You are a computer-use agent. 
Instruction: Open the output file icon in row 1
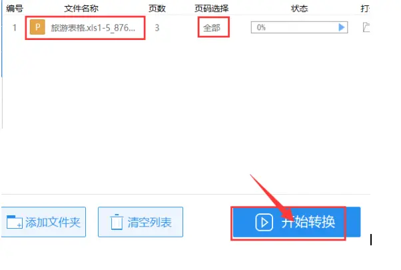pyautogui.click(x=366, y=27)
